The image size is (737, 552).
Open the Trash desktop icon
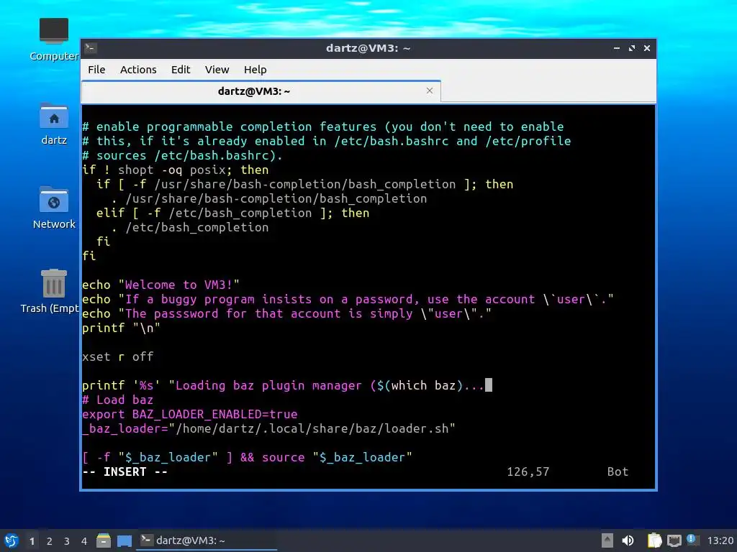click(50, 291)
